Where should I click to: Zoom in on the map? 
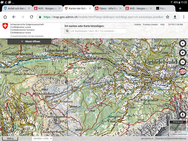[x=182, y=53]
